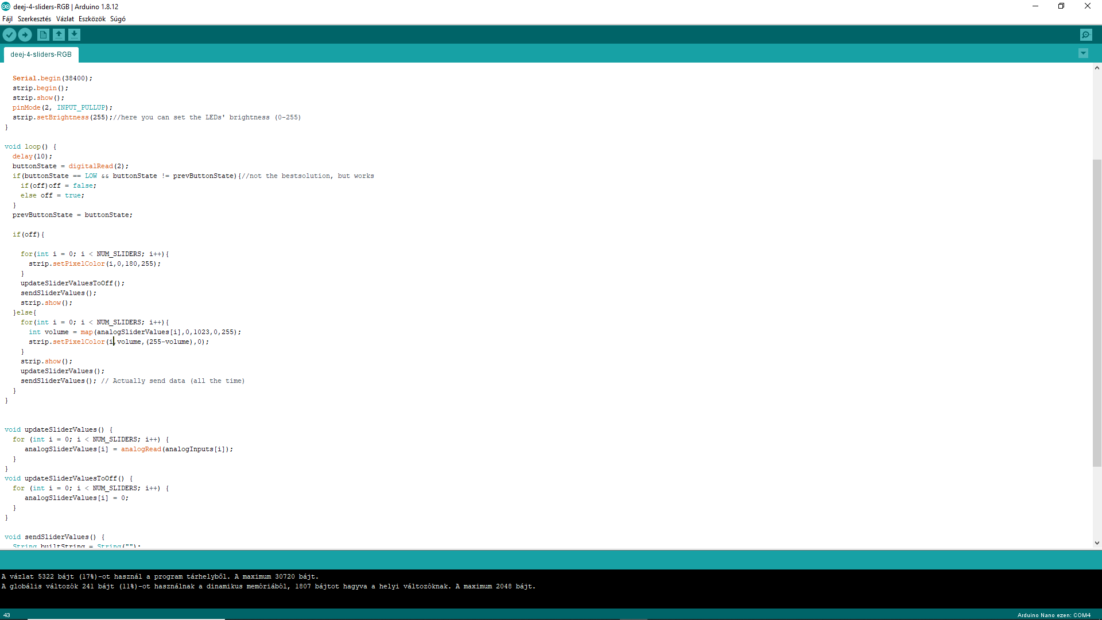Screen dimensions: 1102x620
Task: Restore down the Arduino window
Action: coord(1061,6)
